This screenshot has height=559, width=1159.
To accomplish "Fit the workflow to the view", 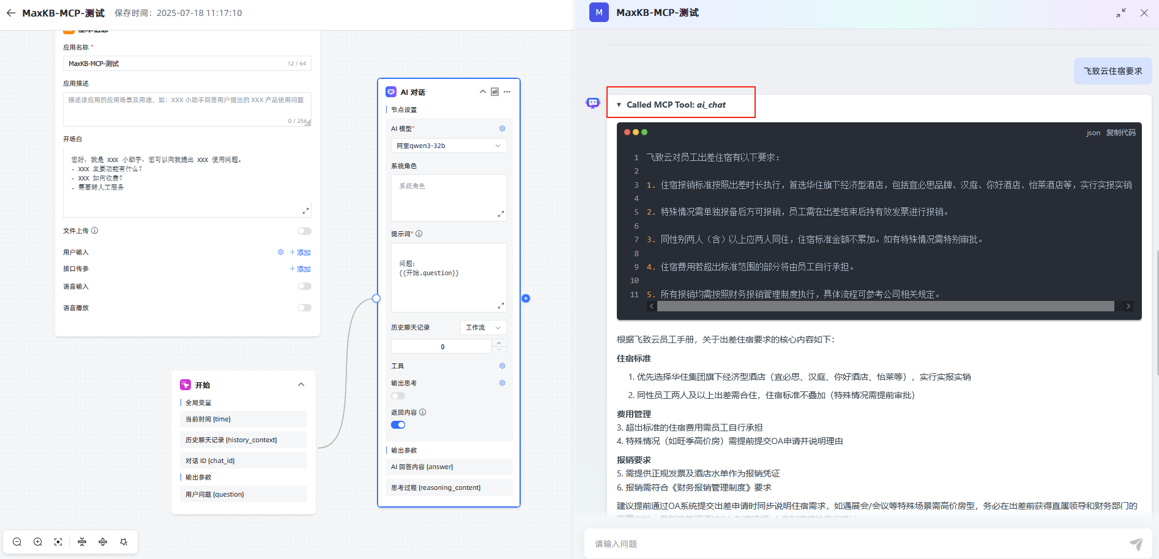I will coord(58,542).
